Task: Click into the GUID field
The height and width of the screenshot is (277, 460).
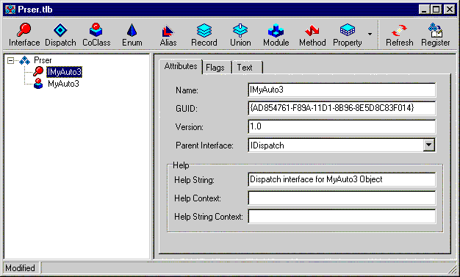Action: click(x=342, y=108)
